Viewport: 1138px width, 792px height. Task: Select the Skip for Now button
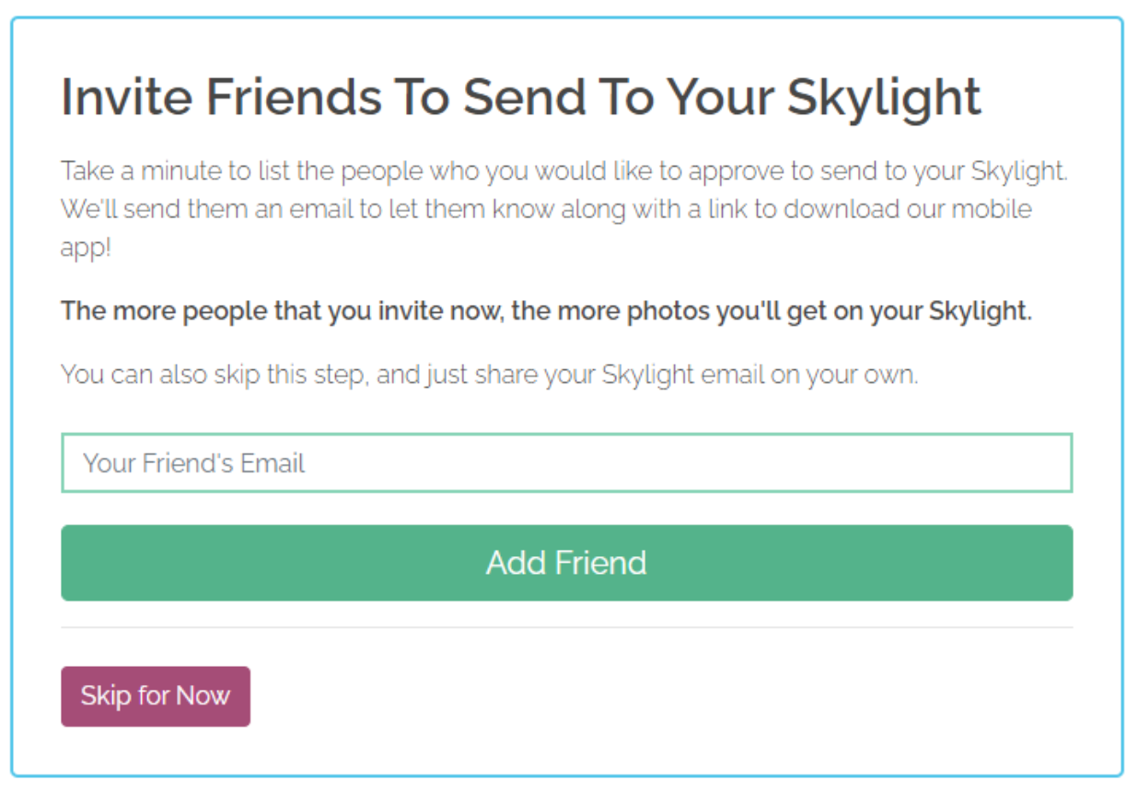click(156, 696)
